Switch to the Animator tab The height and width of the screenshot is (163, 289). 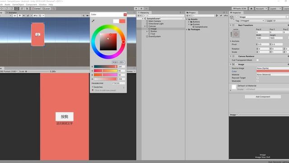pos(11,13)
